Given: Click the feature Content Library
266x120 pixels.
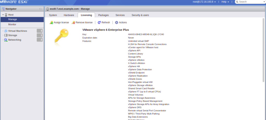Looking at the screenshot, I should [136, 54].
